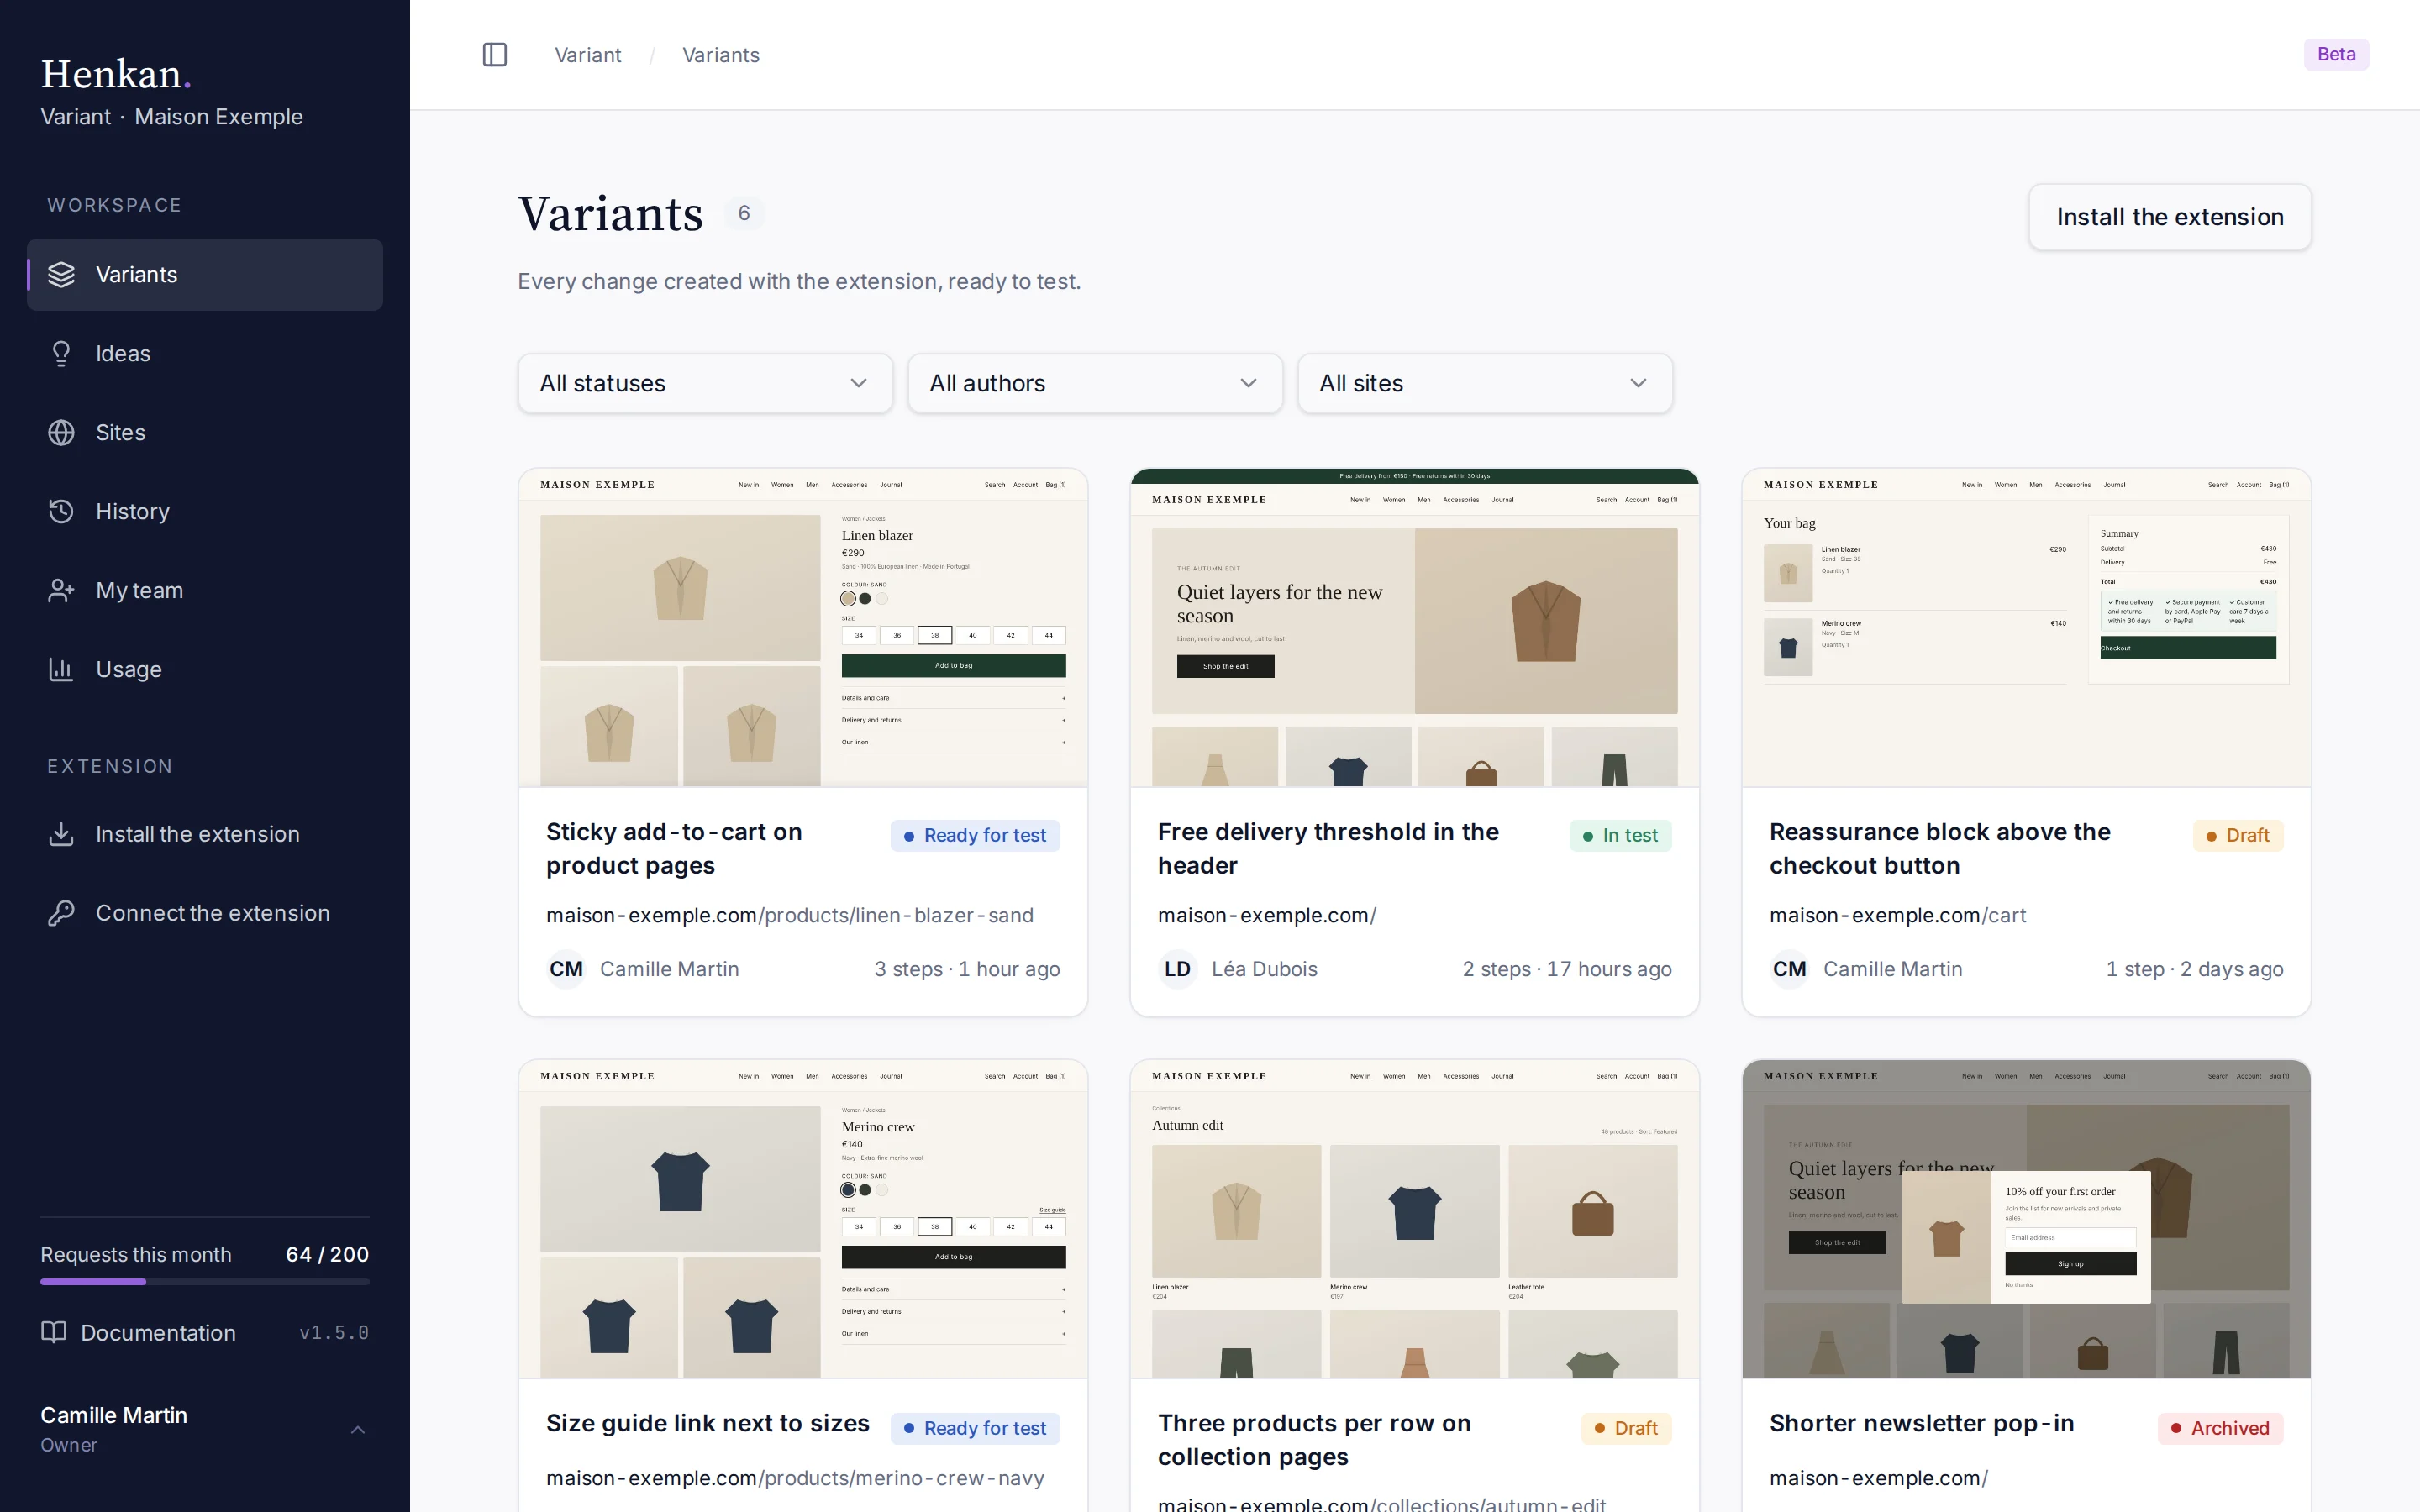Toggle the sidebar panel icon

click(x=495, y=55)
